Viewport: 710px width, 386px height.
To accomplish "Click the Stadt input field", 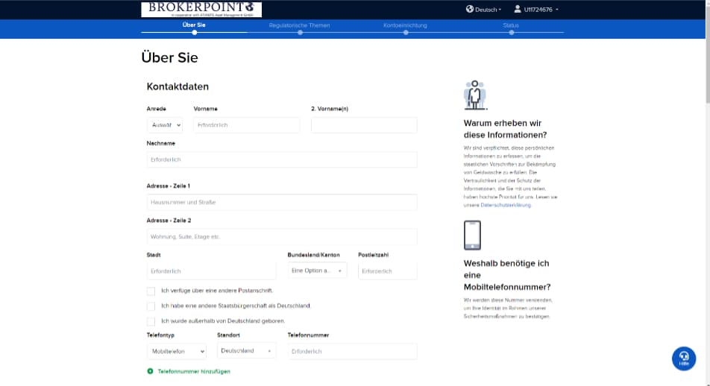I will click(212, 271).
